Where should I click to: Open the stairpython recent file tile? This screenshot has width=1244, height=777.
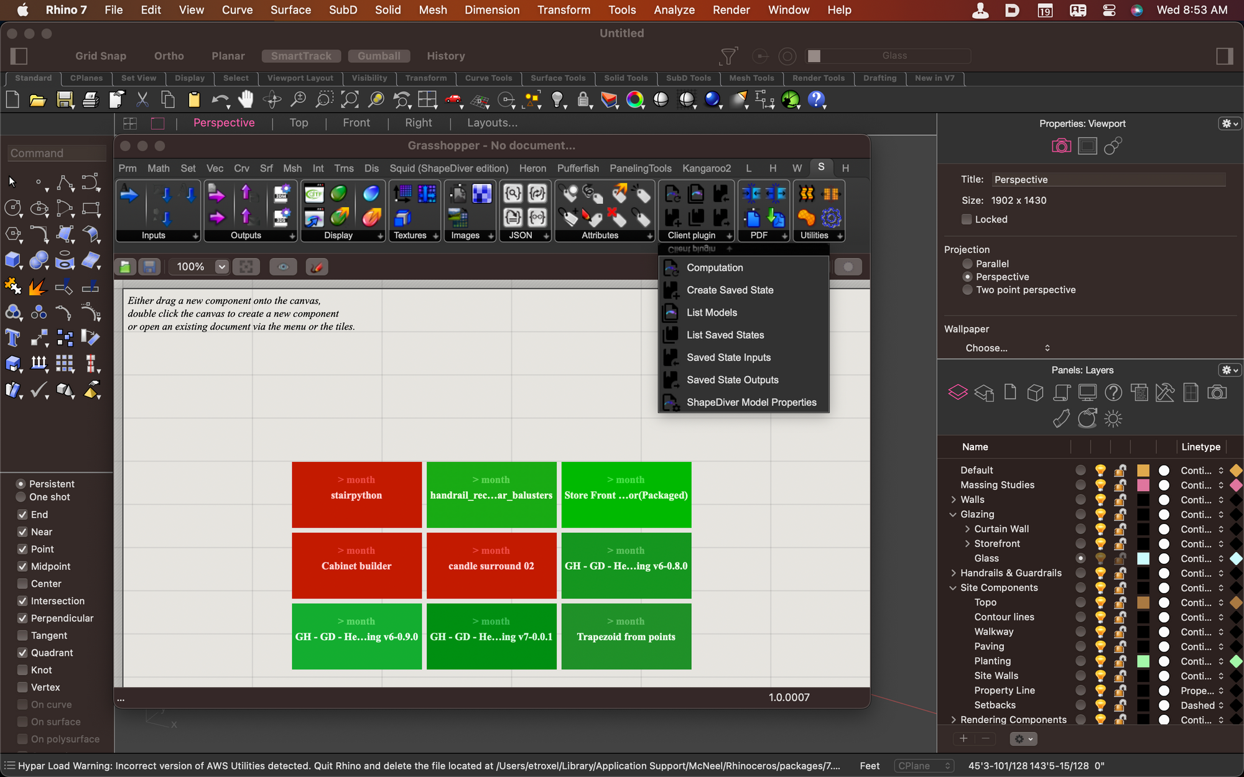click(356, 495)
